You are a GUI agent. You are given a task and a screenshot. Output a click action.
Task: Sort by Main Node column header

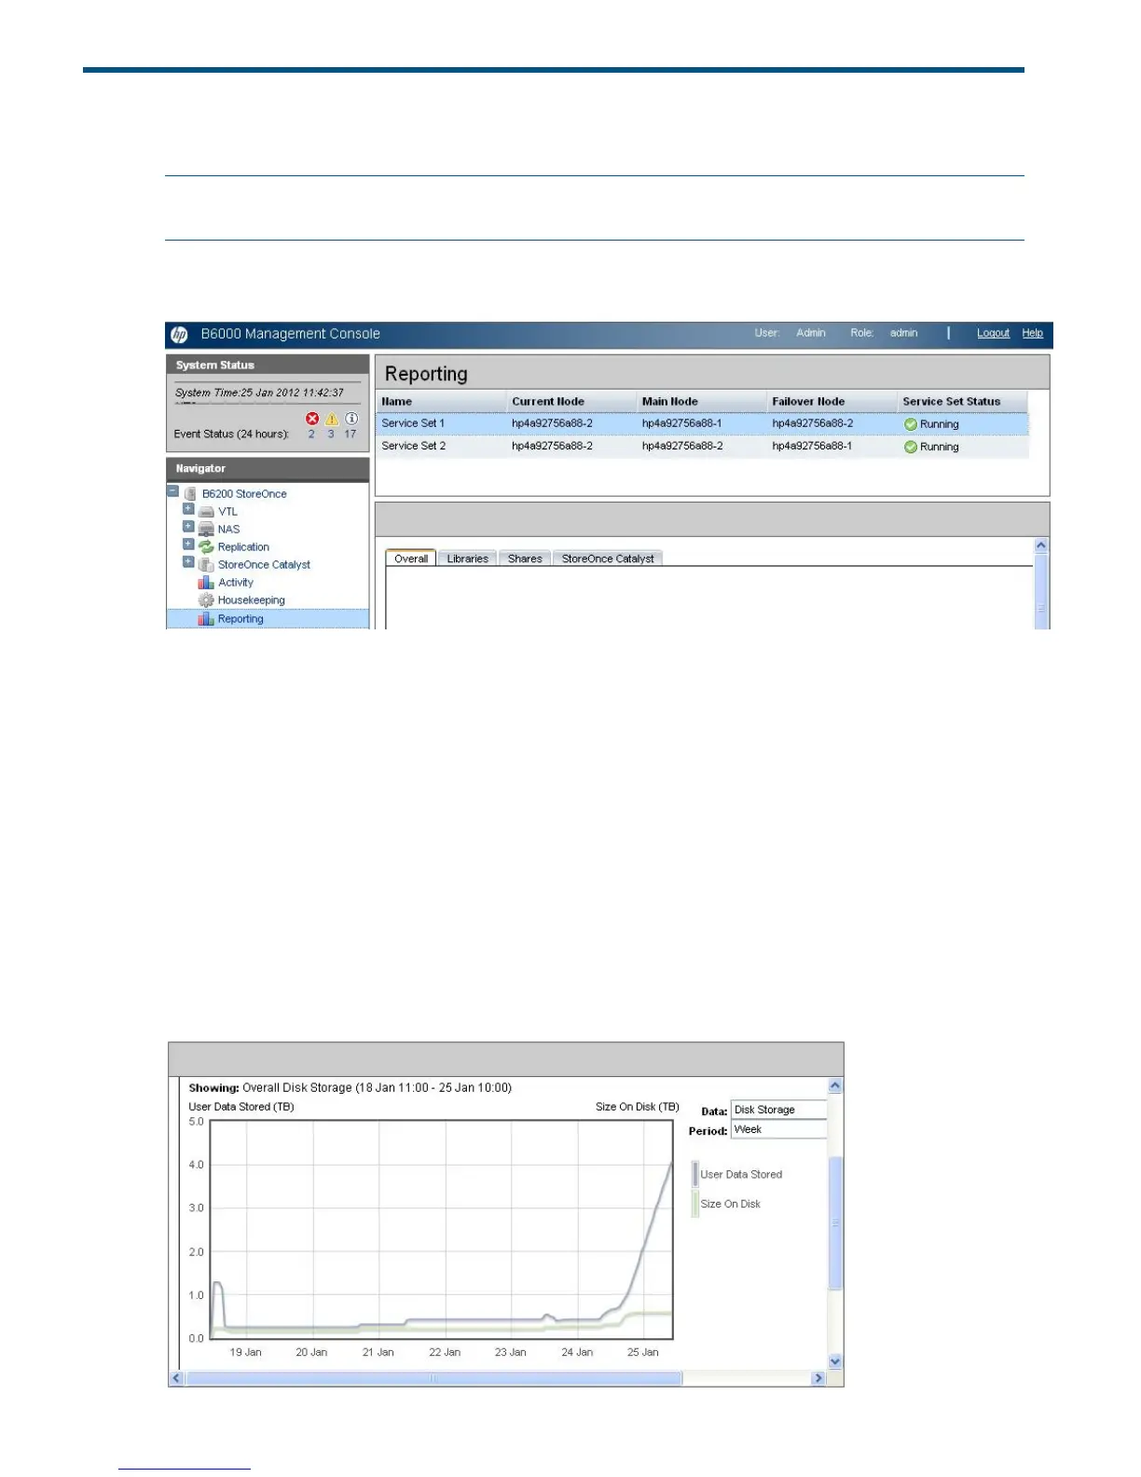pyautogui.click(x=702, y=402)
